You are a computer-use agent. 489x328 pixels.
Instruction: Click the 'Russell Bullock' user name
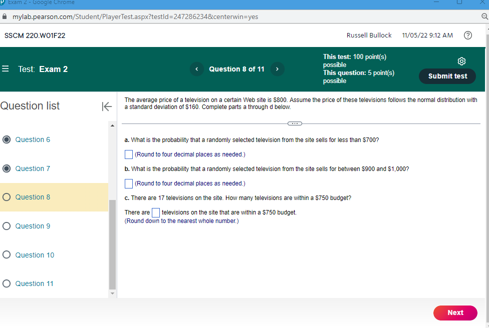[369, 35]
